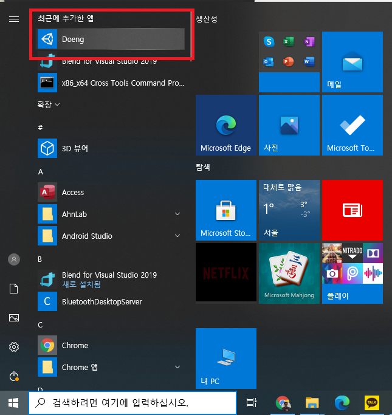Image resolution: width=392 pixels, height=415 pixels.
Task: Open OneNote in the Office tile group
Action: [309, 41]
